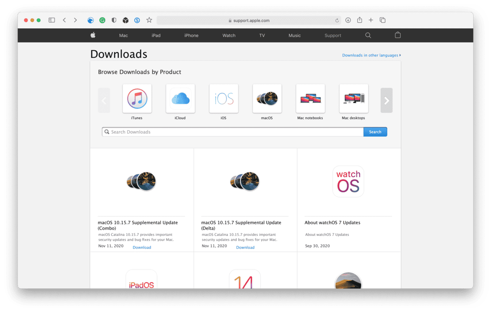Show the Safari sidebar

coord(52,20)
